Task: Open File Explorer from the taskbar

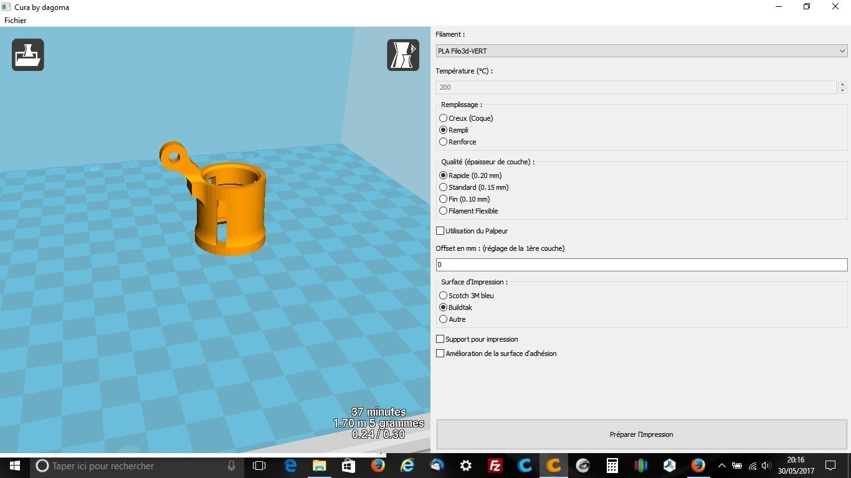Action: 320,466
